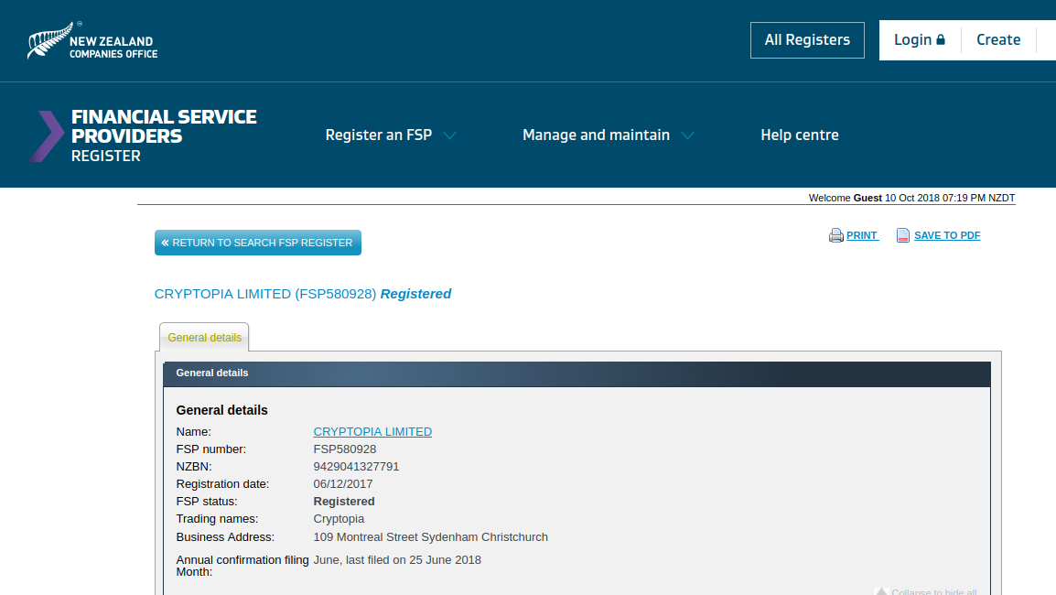Click the registration date 06/12/2017
Viewport: 1056px width, 595px height.
pyautogui.click(x=343, y=484)
